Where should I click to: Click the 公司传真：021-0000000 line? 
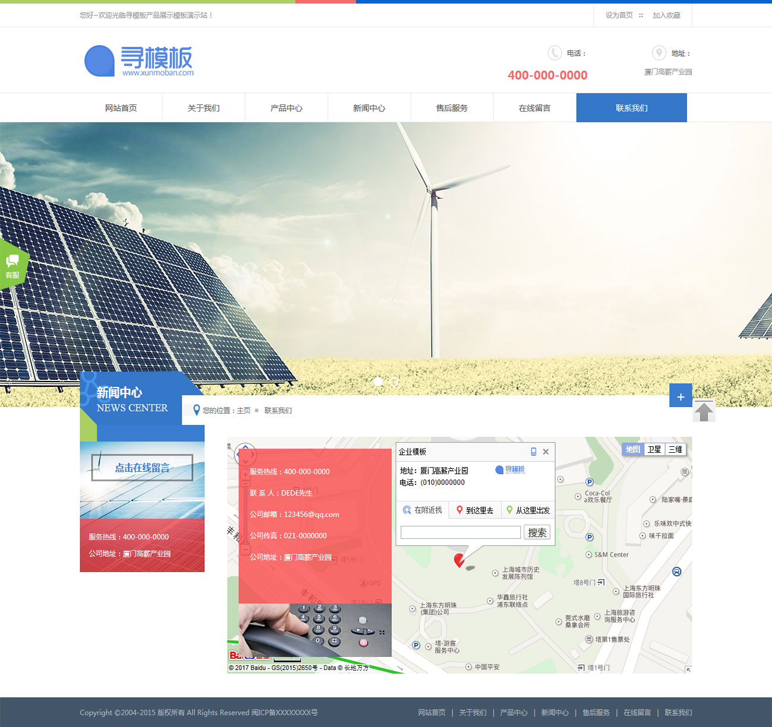(x=288, y=536)
